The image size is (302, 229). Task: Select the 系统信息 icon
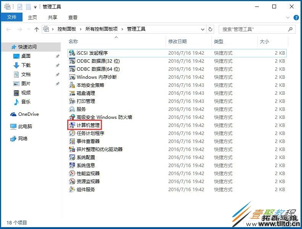[72, 165]
